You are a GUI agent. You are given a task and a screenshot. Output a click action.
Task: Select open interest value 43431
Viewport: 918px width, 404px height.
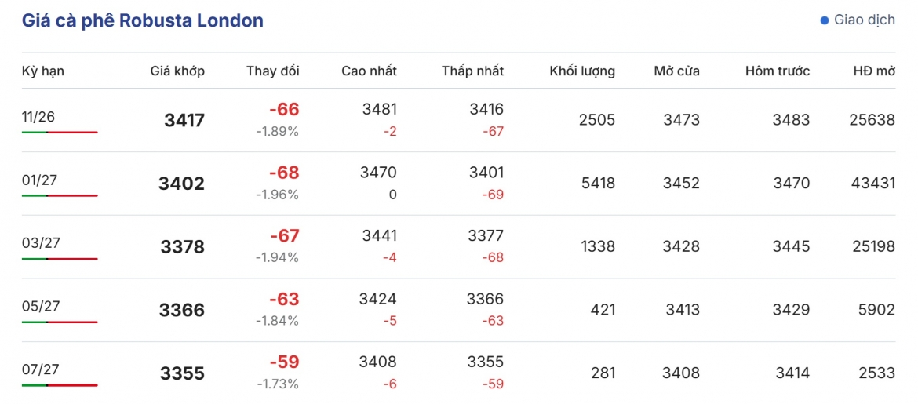click(x=872, y=184)
